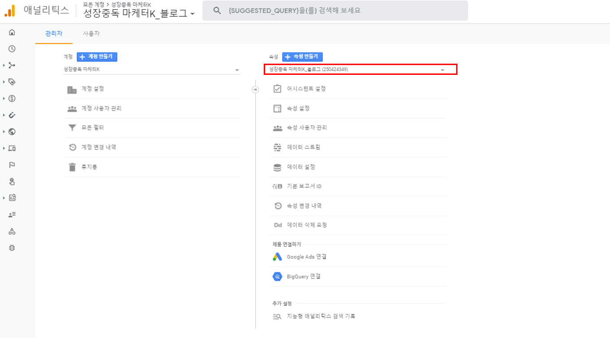This screenshot has width=610, height=338.
Task: Expand the Analysis section arrow in sidebar
Action: (x=4, y=198)
